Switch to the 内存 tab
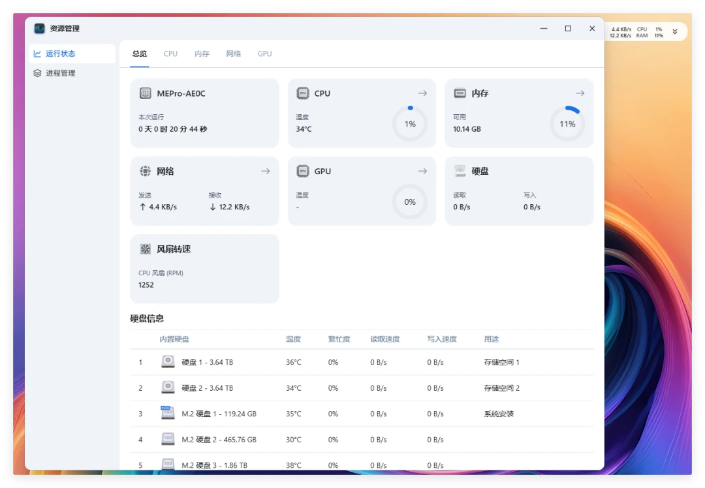Image resolution: width=705 pixels, height=488 pixels. pos(202,53)
